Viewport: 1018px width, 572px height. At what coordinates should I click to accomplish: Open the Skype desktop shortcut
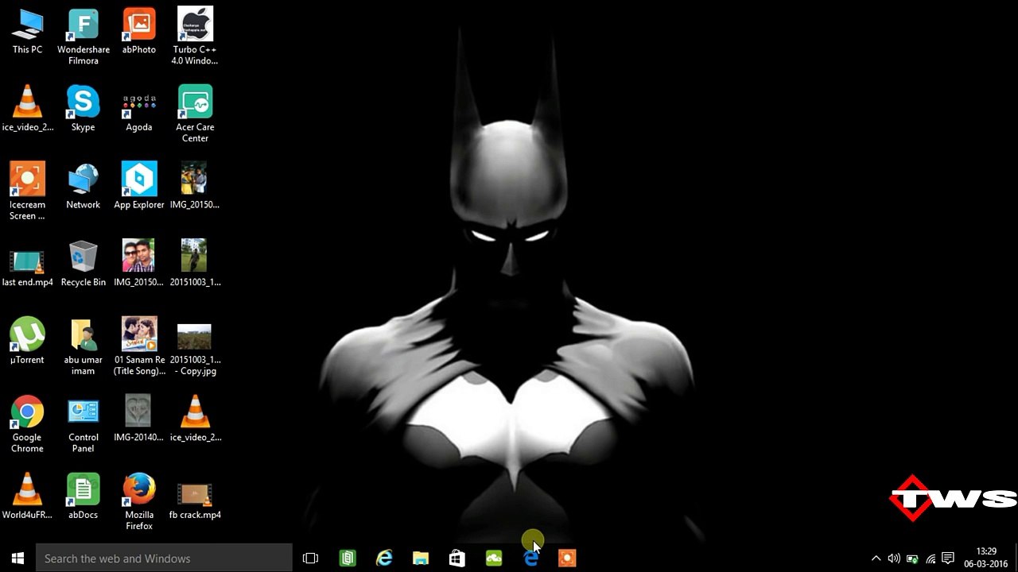(x=83, y=110)
